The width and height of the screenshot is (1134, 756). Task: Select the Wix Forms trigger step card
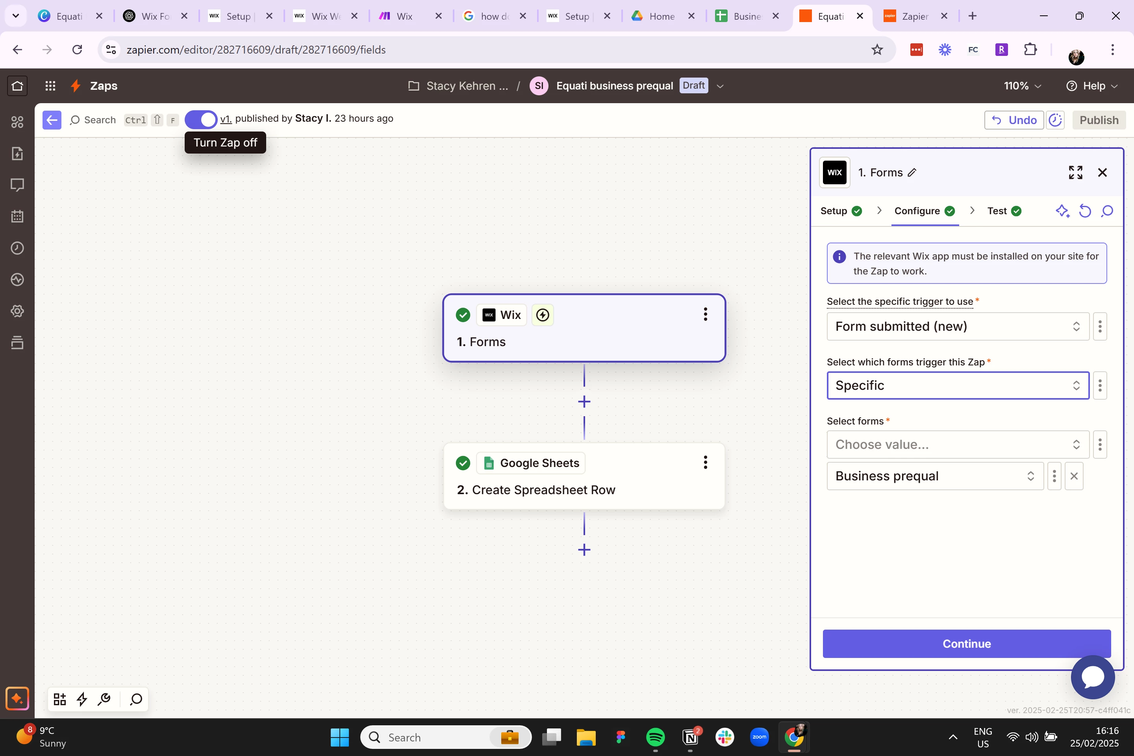click(584, 328)
